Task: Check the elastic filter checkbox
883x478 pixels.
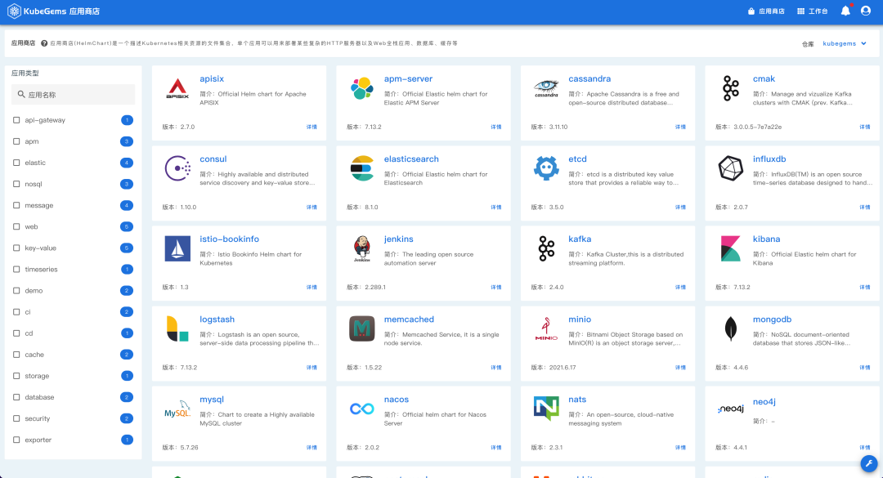Action: pos(16,163)
